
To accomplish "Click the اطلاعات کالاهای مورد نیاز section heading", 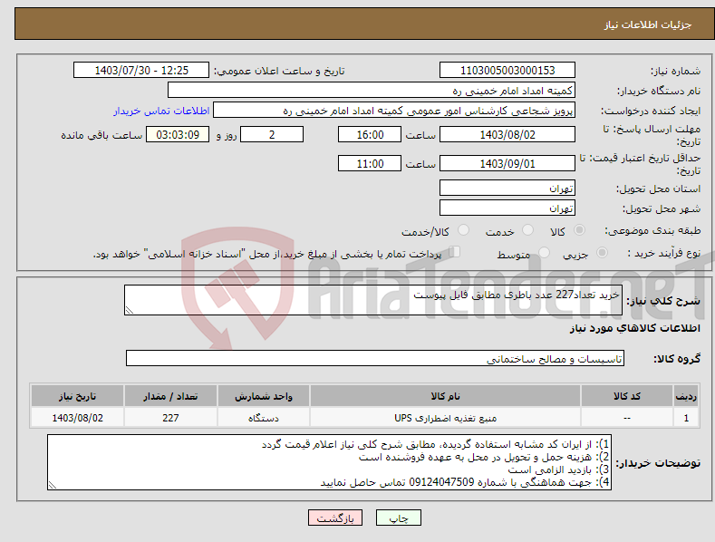I will pyautogui.click(x=635, y=328).
